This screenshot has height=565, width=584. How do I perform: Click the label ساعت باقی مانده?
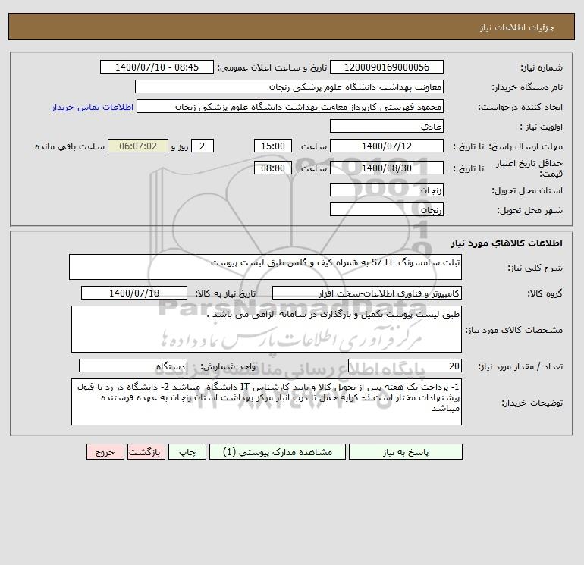click(x=70, y=146)
